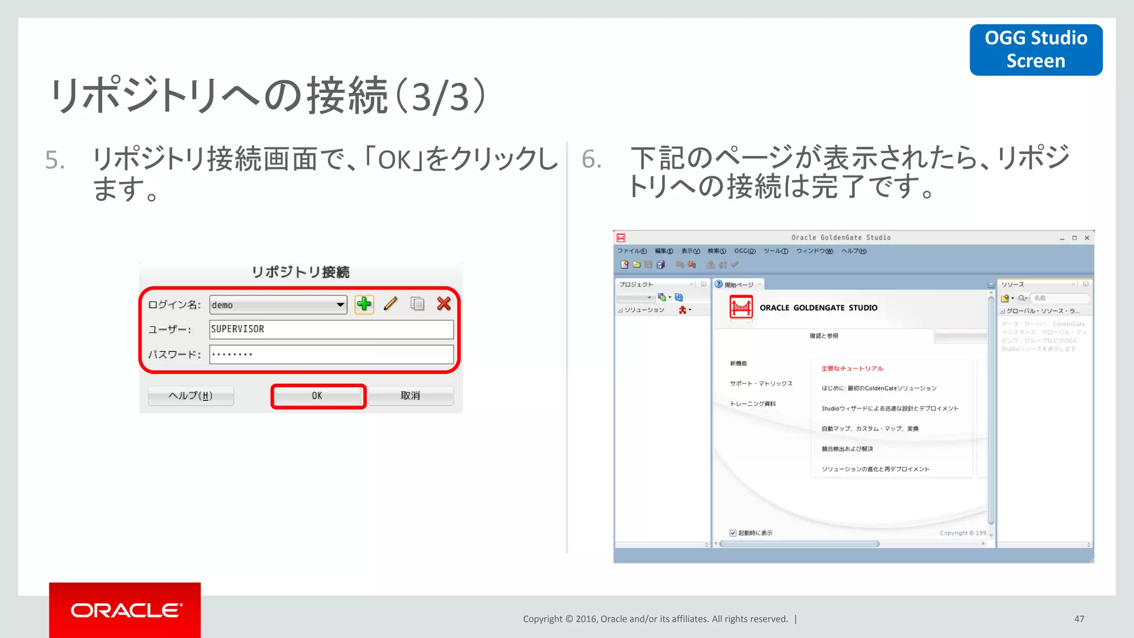This screenshot has height=638, width=1134.
Task: Open the OGG(O) menu
Action: click(x=745, y=251)
